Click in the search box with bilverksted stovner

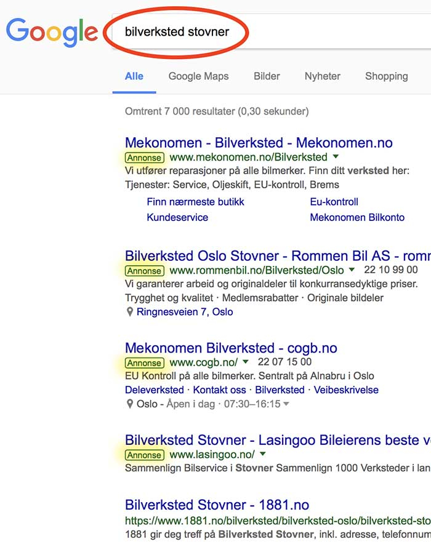[x=246, y=31]
